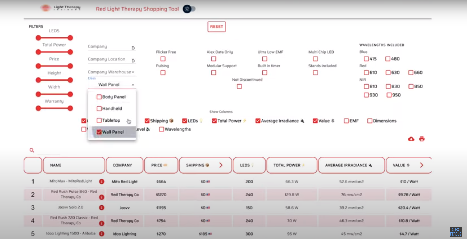The image size is (467, 239).
Task: Check the Not Discontinued filter
Action: (x=239, y=86)
